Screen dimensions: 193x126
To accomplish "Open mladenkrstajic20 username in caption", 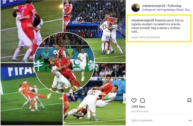I will tap(143, 20).
